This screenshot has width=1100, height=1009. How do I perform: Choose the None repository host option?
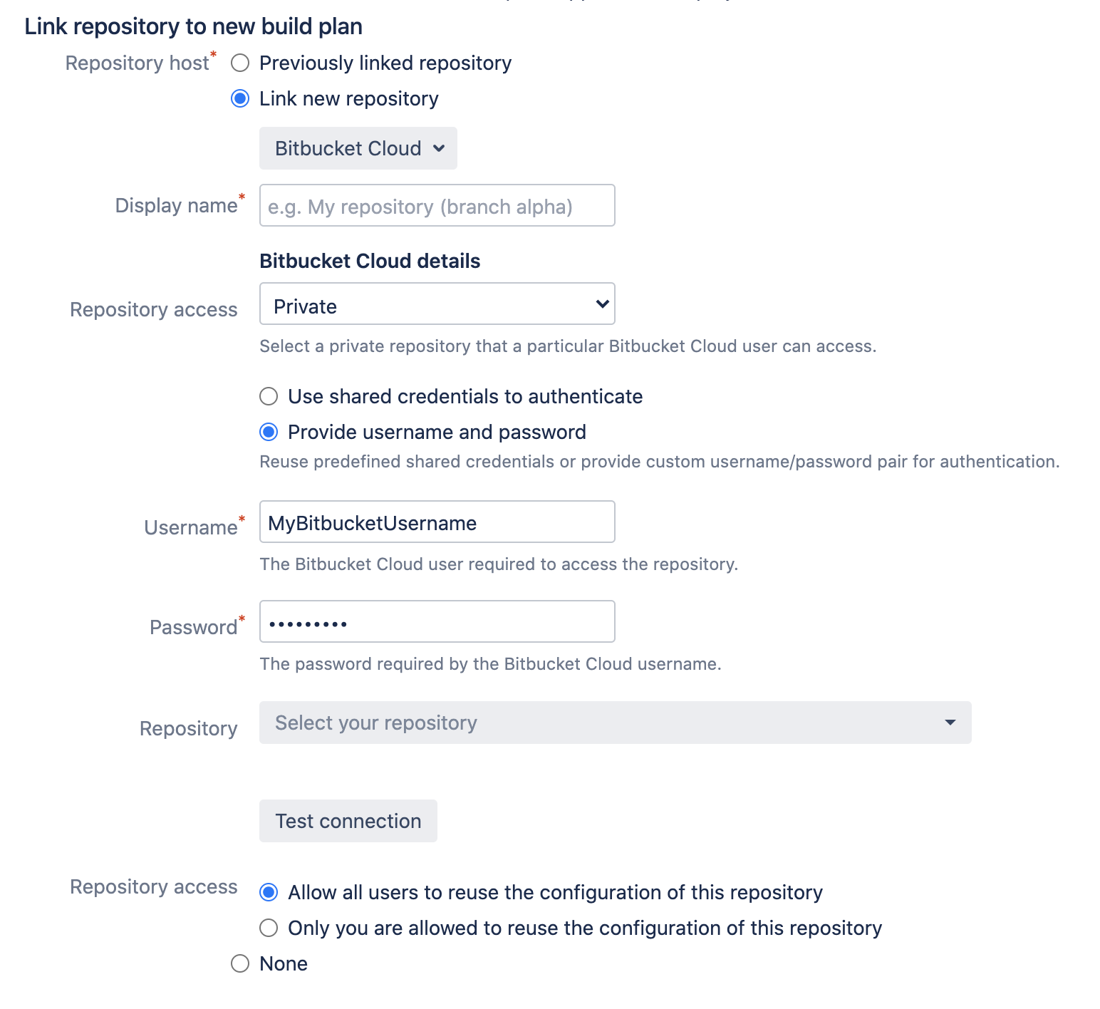(240, 963)
